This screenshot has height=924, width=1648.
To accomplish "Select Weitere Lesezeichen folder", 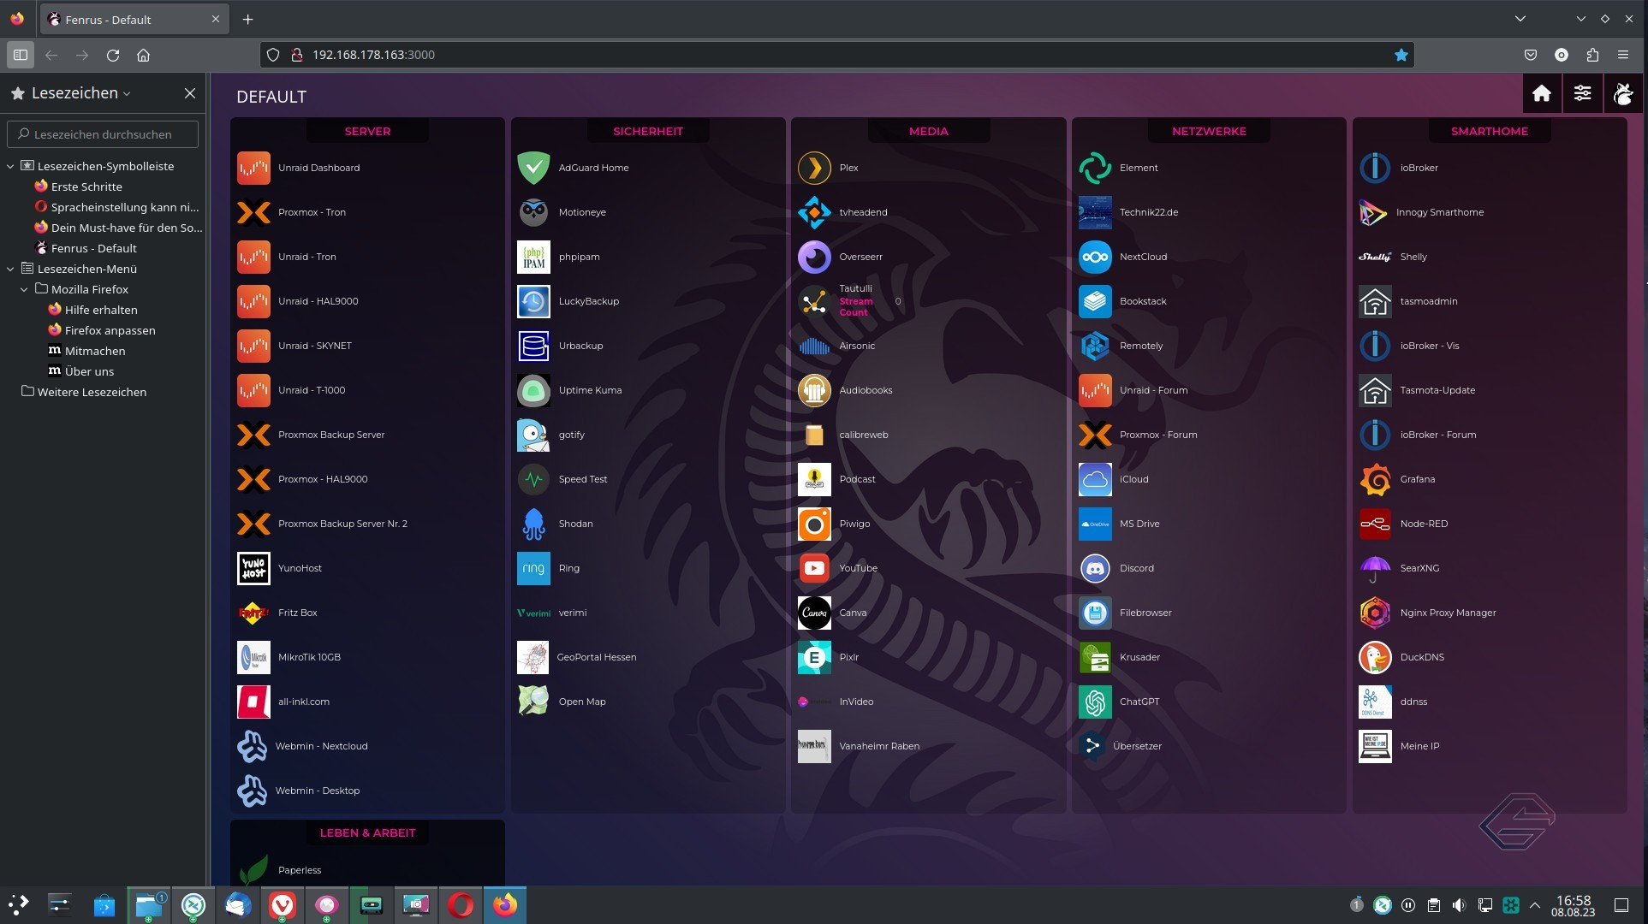I will pos(84,392).
